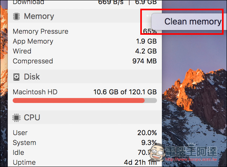Click the Disk drive icon
Viewport: 227px width, 167px height.
click(x=16, y=77)
